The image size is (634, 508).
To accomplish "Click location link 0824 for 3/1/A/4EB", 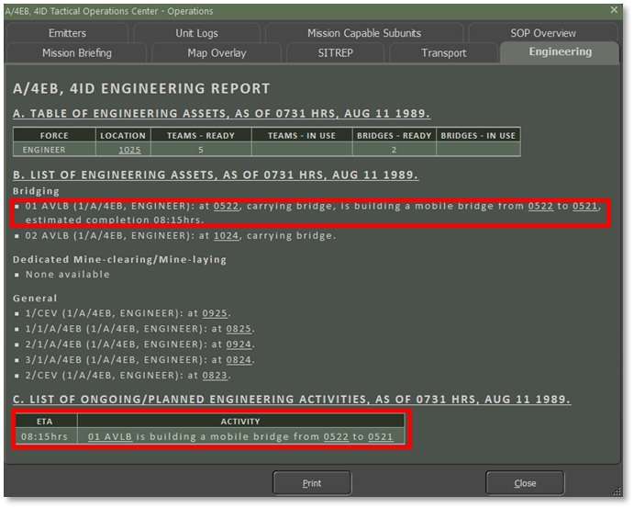I will click(x=240, y=360).
